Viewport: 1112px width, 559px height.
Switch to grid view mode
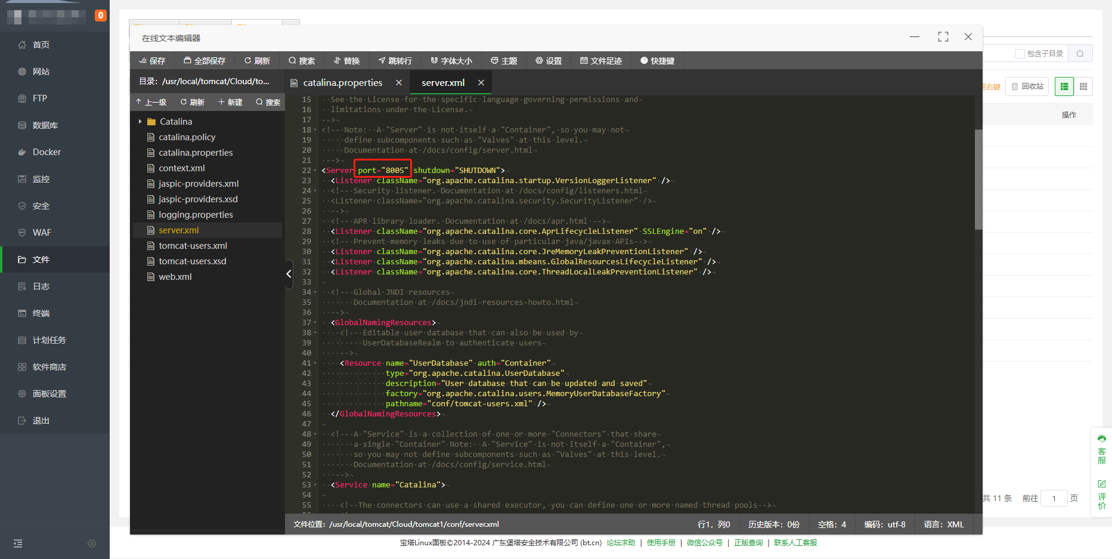(x=1083, y=87)
